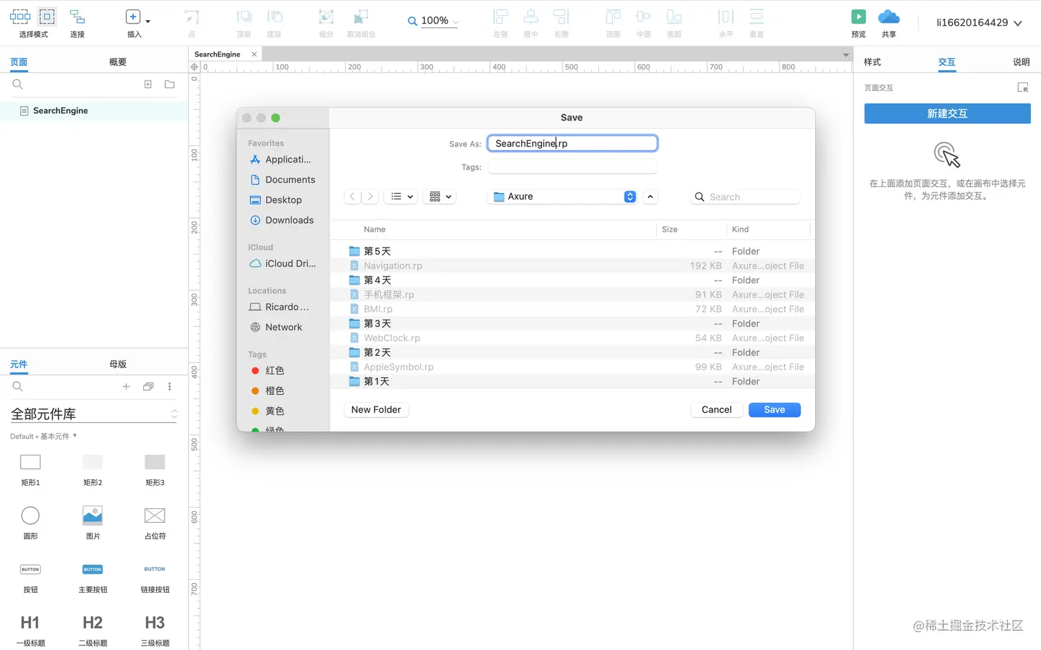
Task: Switch to the 母版 masters tab
Action: coord(118,364)
